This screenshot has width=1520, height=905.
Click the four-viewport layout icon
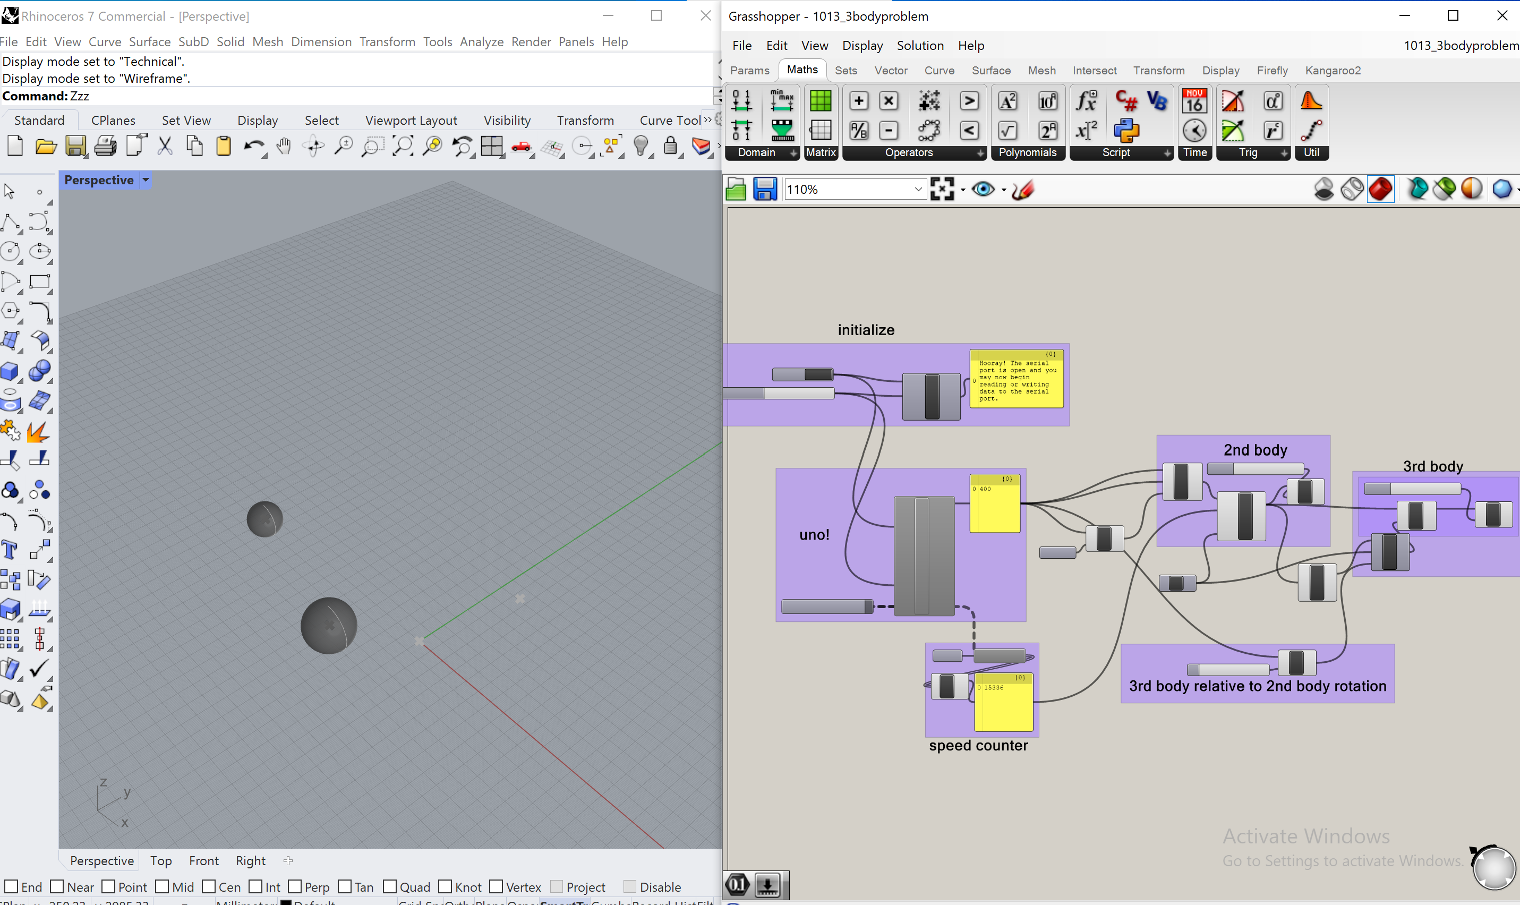coord(491,147)
